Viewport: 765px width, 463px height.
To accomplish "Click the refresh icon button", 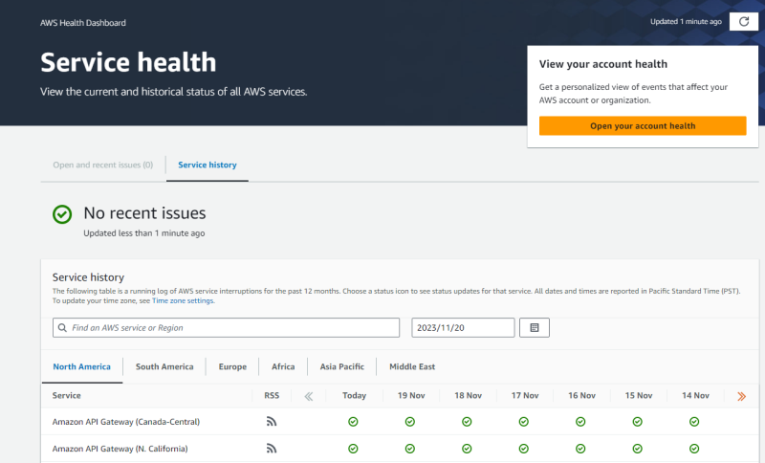I will click(x=744, y=21).
